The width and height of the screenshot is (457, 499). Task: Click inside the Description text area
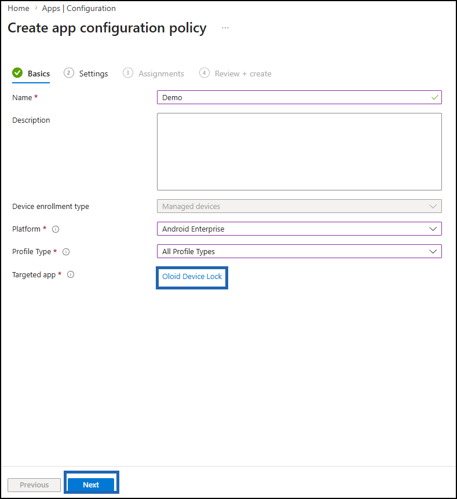(299, 152)
